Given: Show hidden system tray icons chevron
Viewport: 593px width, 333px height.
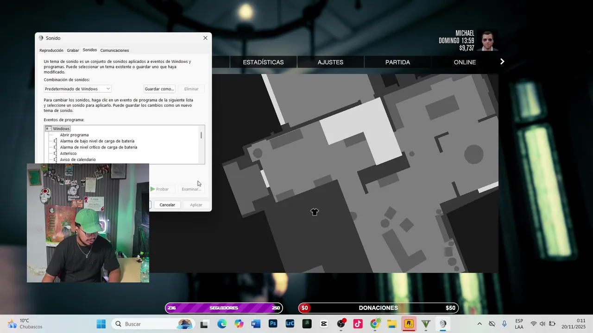Looking at the screenshot, I should [479, 324].
